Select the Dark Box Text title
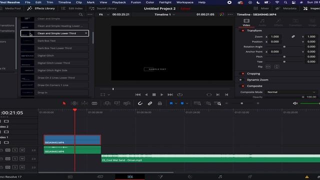Screen dimensions: 320x180 coord(54,41)
